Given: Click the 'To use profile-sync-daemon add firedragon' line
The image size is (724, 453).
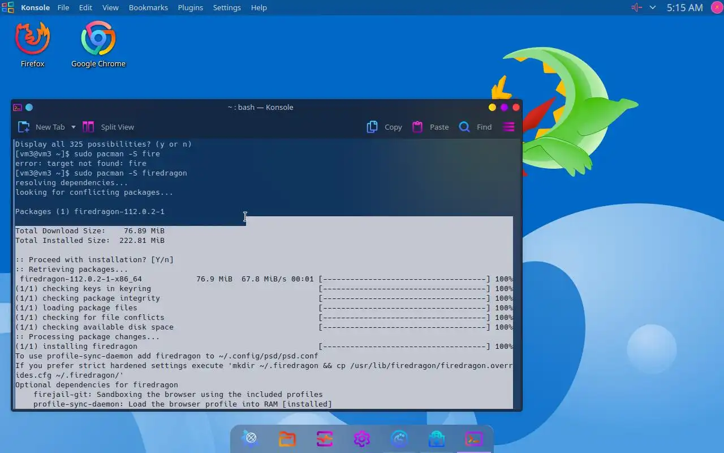Looking at the screenshot, I should tap(167, 356).
